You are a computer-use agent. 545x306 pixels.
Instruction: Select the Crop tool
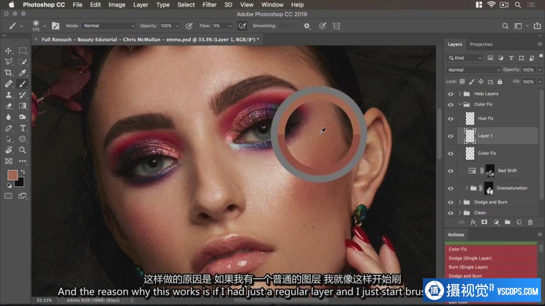(x=9, y=73)
